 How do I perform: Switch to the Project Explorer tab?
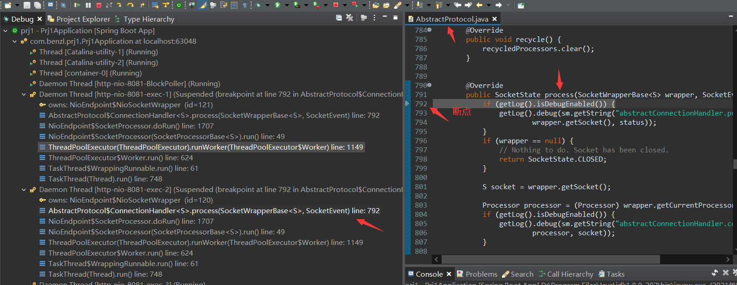pos(79,19)
